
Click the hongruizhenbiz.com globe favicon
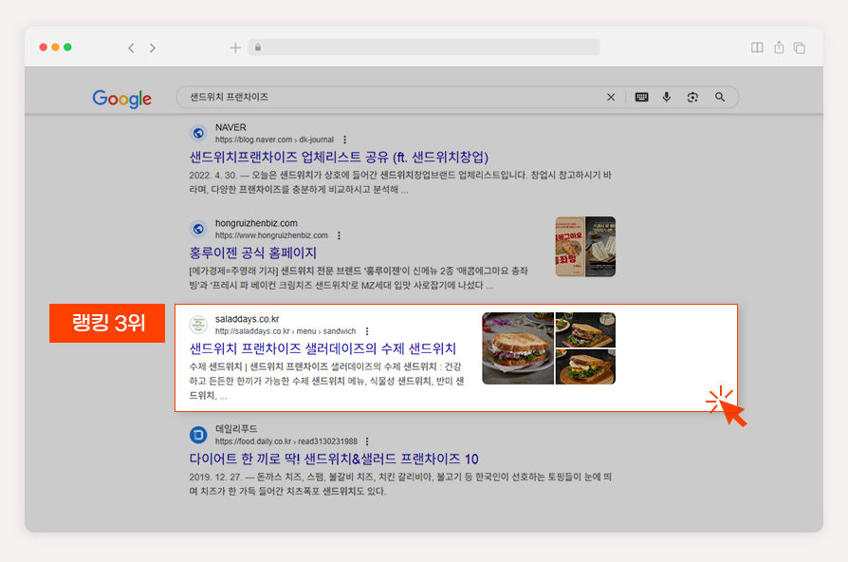click(x=198, y=229)
